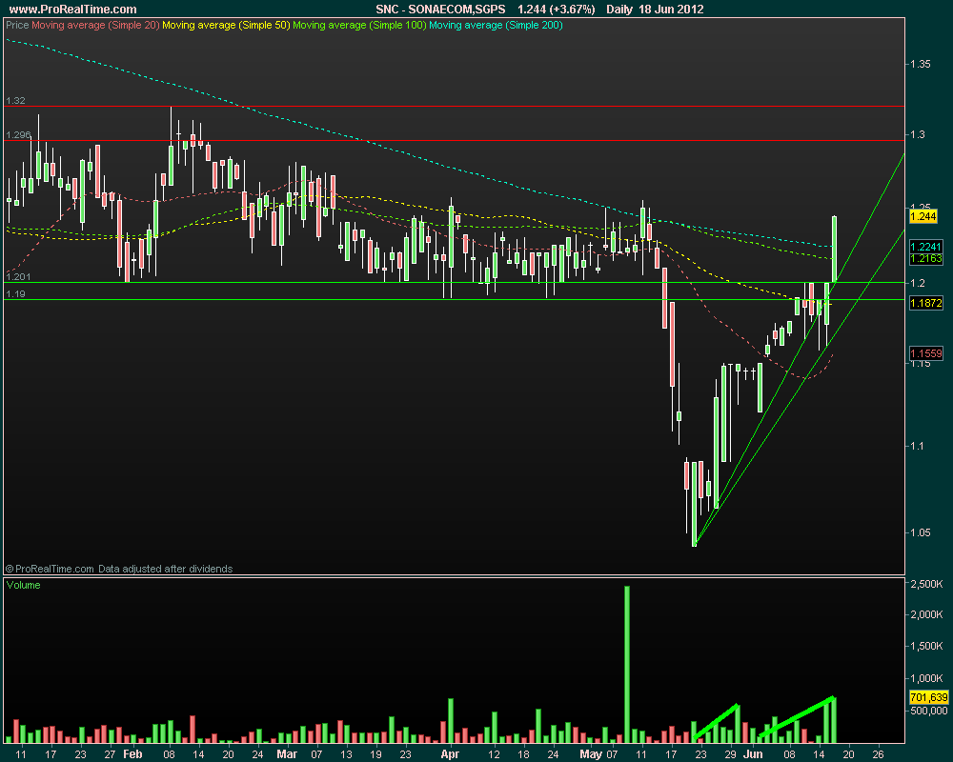
Task: Click the 1.05 price axis label
Action: tap(921, 532)
